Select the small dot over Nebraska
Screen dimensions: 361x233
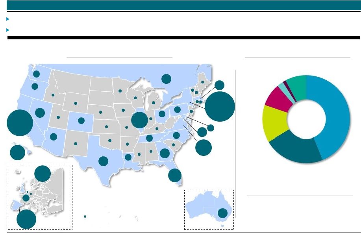pyautogui.click(x=101, y=112)
